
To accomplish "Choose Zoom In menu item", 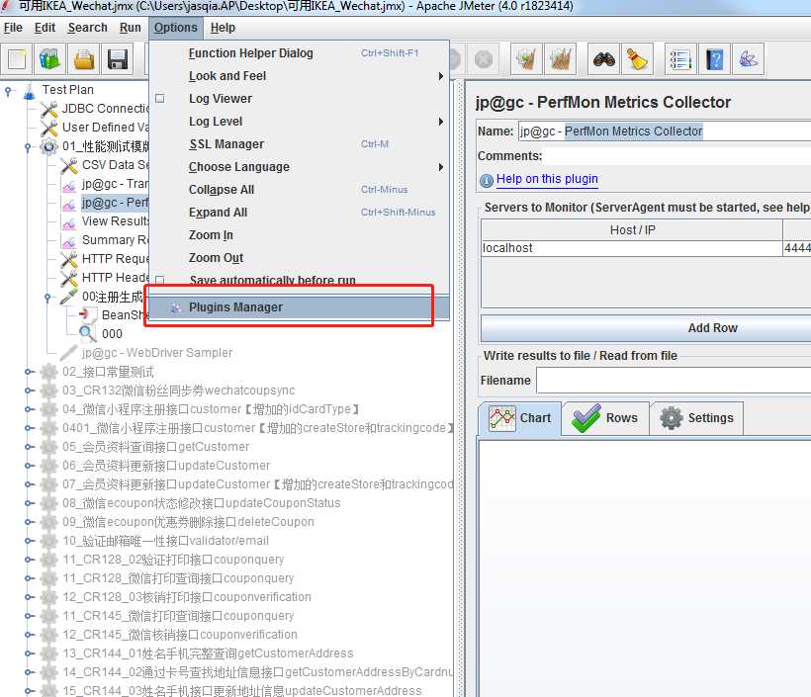I will pos(300,235).
